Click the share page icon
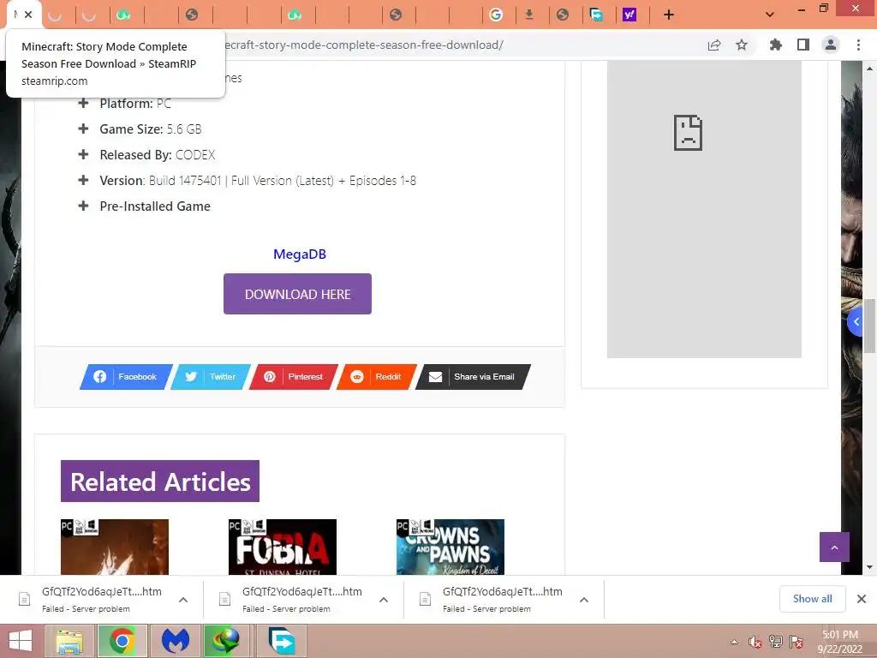Image resolution: width=877 pixels, height=658 pixels. click(x=714, y=45)
